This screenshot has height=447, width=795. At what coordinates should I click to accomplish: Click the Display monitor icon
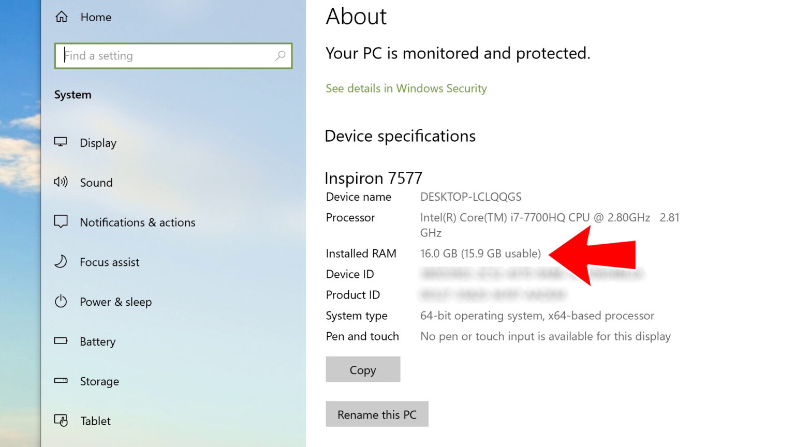61,142
